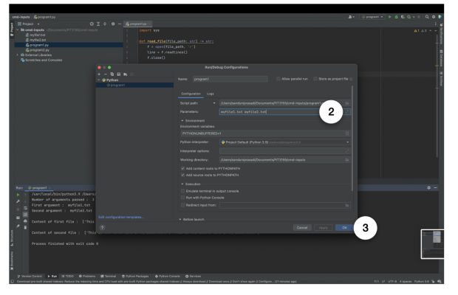This screenshot has height=295, width=458.
Task: Collapse the Python node in configurations tree
Action: (99, 80)
